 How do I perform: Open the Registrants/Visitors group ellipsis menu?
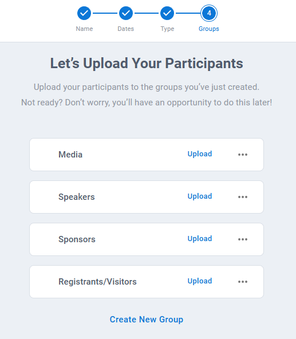(x=243, y=282)
